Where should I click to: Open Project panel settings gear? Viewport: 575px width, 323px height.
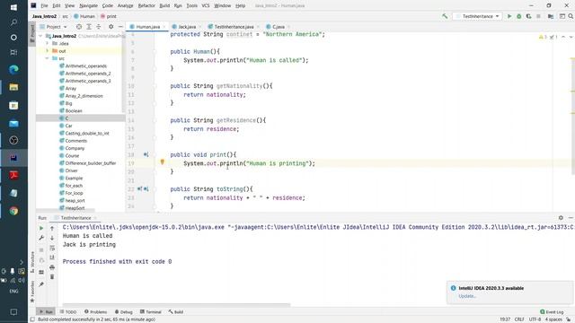point(111,27)
